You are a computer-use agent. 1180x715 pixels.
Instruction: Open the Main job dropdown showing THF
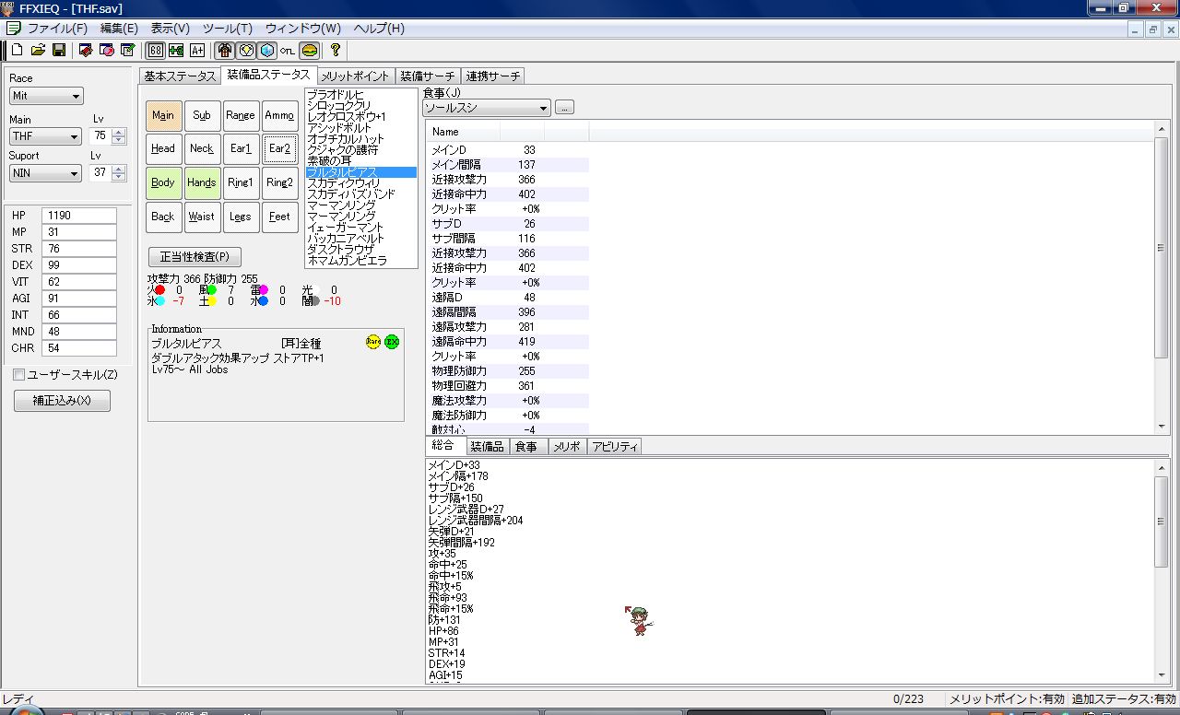pos(46,136)
